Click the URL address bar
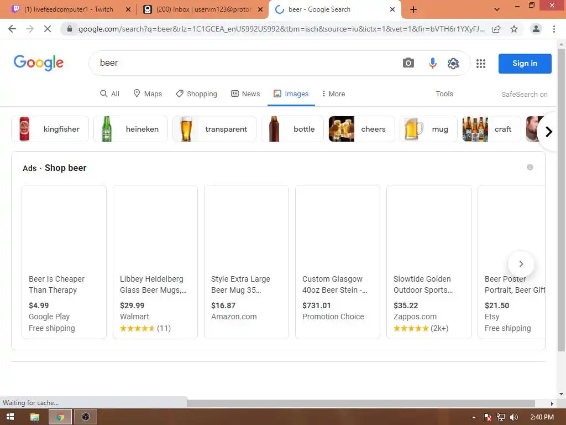This screenshot has height=425, width=566. 281,29
